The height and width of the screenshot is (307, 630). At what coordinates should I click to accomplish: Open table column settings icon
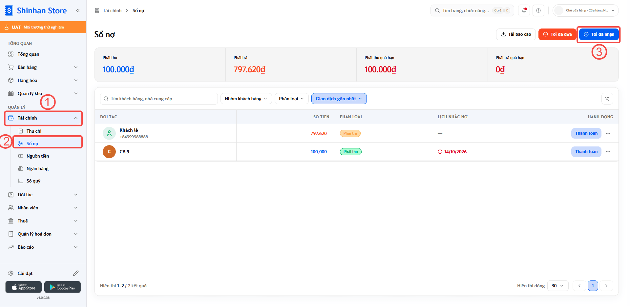point(607,99)
